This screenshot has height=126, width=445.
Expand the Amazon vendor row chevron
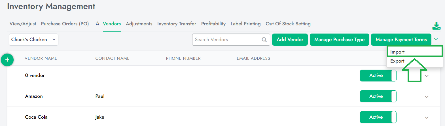[427, 97]
